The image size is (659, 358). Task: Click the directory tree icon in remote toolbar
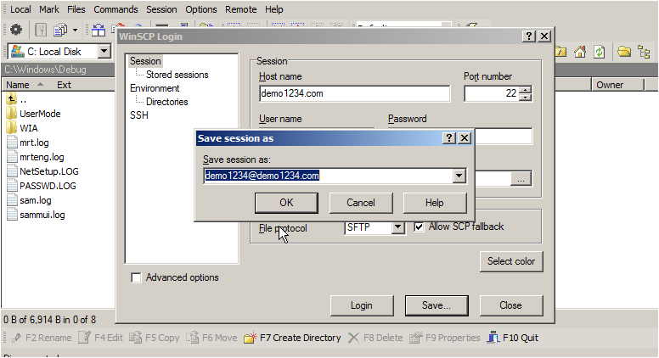(644, 52)
